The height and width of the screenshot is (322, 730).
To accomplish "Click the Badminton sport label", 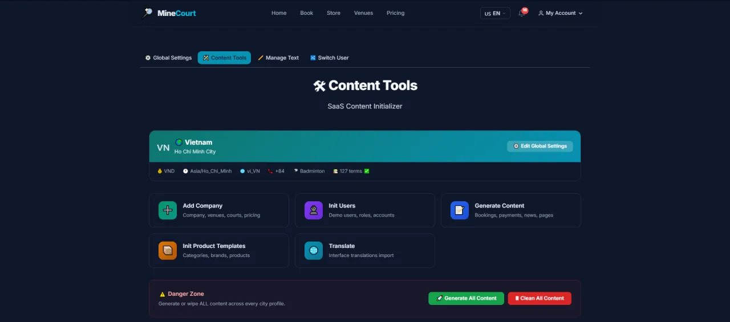I will pos(313,171).
